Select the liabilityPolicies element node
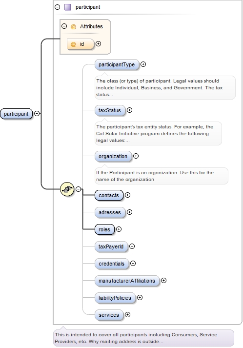 pos(115,298)
